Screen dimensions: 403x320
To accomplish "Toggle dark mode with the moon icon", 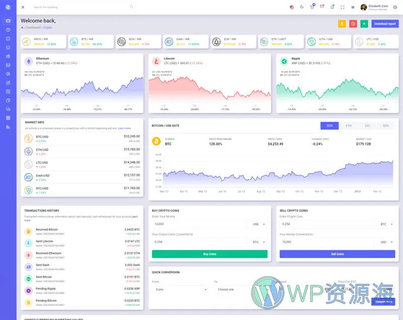I will (x=302, y=7).
